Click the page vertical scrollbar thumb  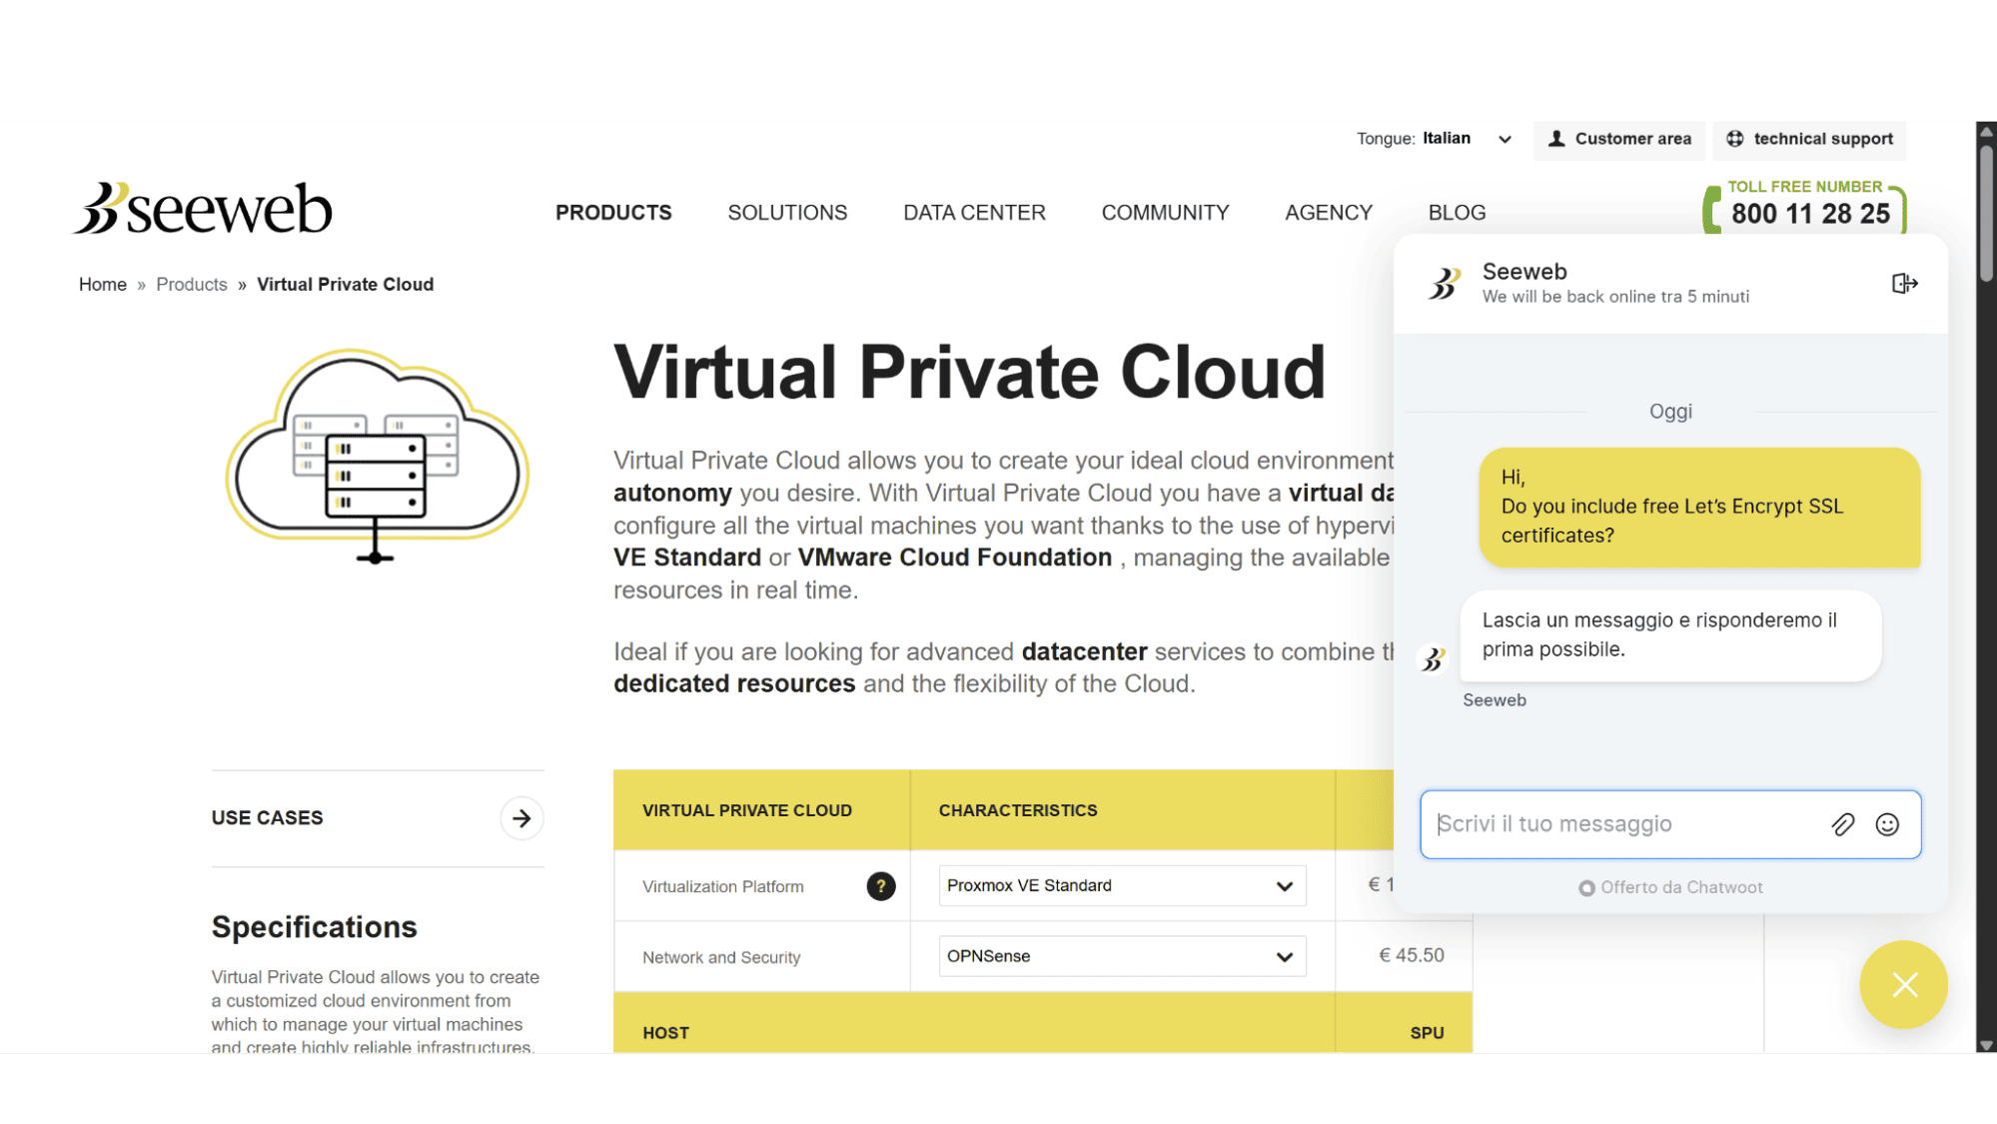coord(1986,212)
